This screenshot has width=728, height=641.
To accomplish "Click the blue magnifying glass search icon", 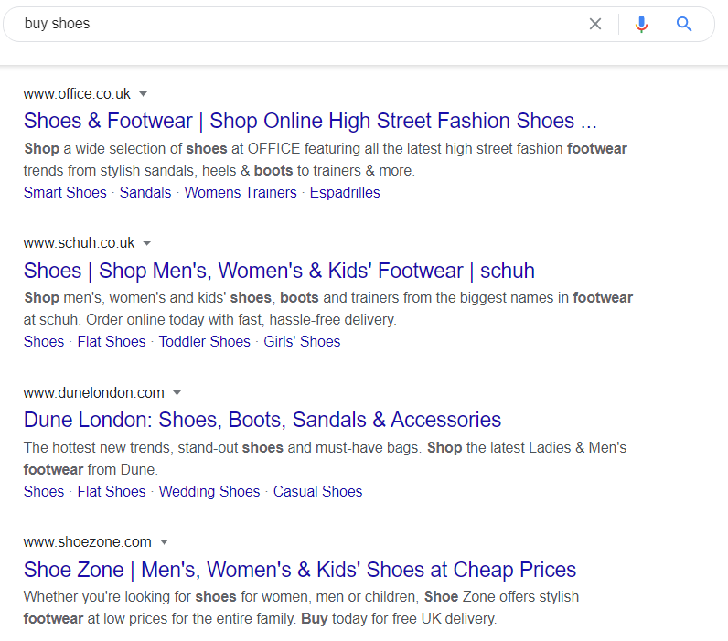I will point(684,24).
